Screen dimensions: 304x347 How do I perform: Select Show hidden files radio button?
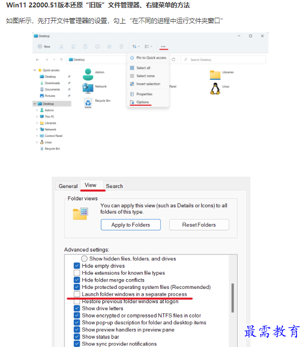84,259
